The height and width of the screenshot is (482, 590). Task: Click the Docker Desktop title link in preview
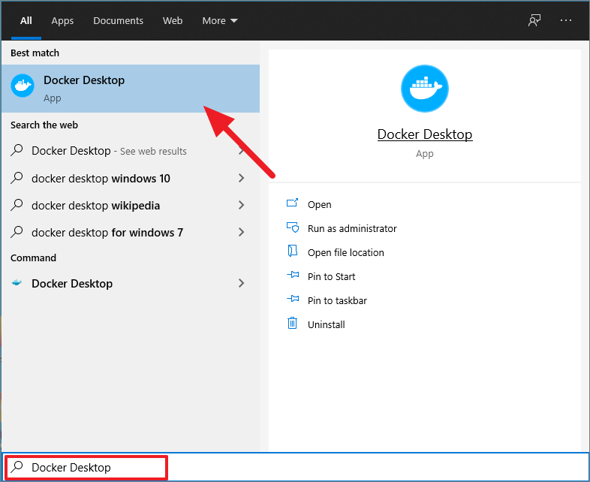click(x=425, y=134)
